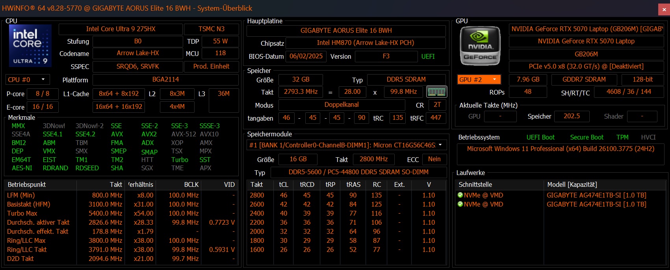Image resolution: width=670 pixels, height=270 pixels.
Task: Click the GPU memory size 7.96 GB
Action: point(528,80)
